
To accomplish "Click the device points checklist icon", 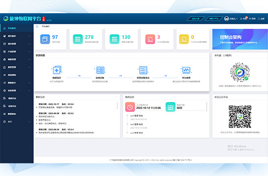I will click(x=143, y=70).
